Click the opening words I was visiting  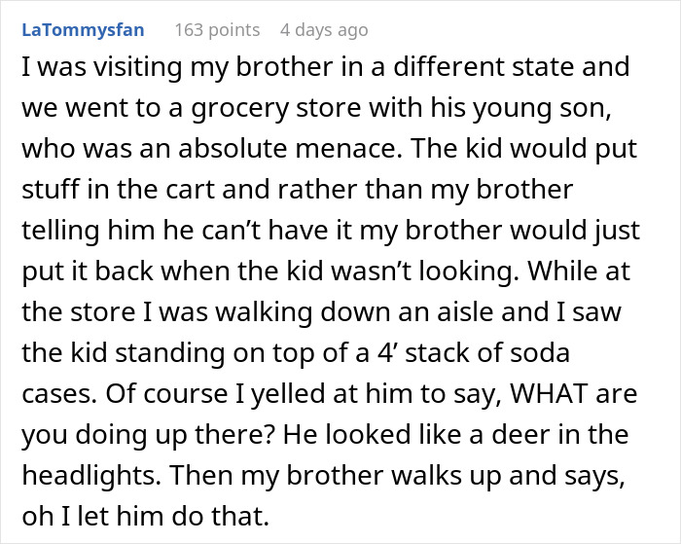[83, 69]
